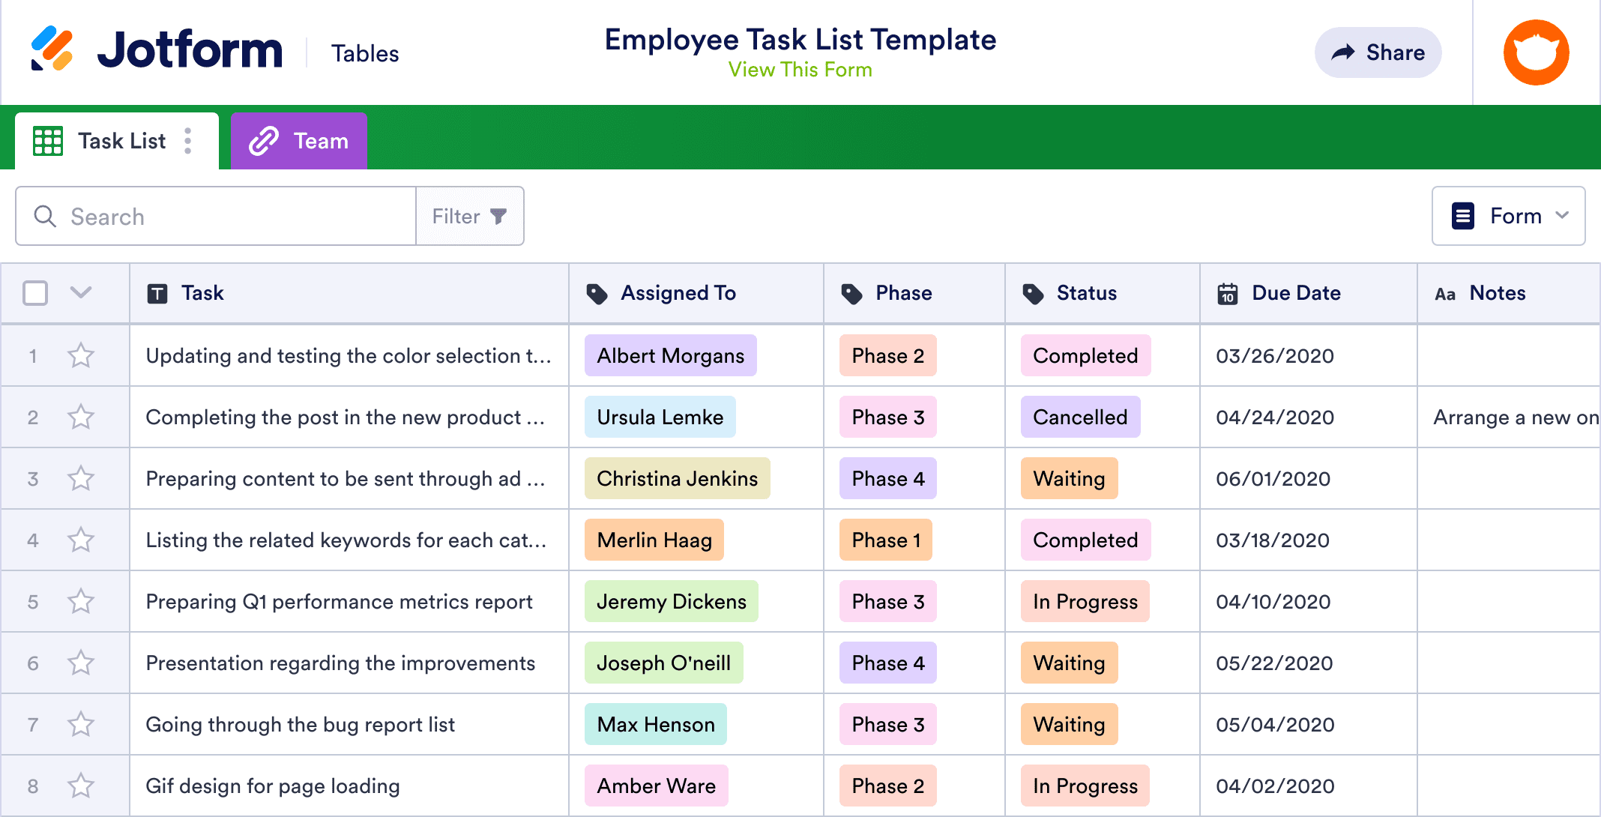Click the Team tab chain-link icon
Screen dimensions: 1601x817
(264, 141)
